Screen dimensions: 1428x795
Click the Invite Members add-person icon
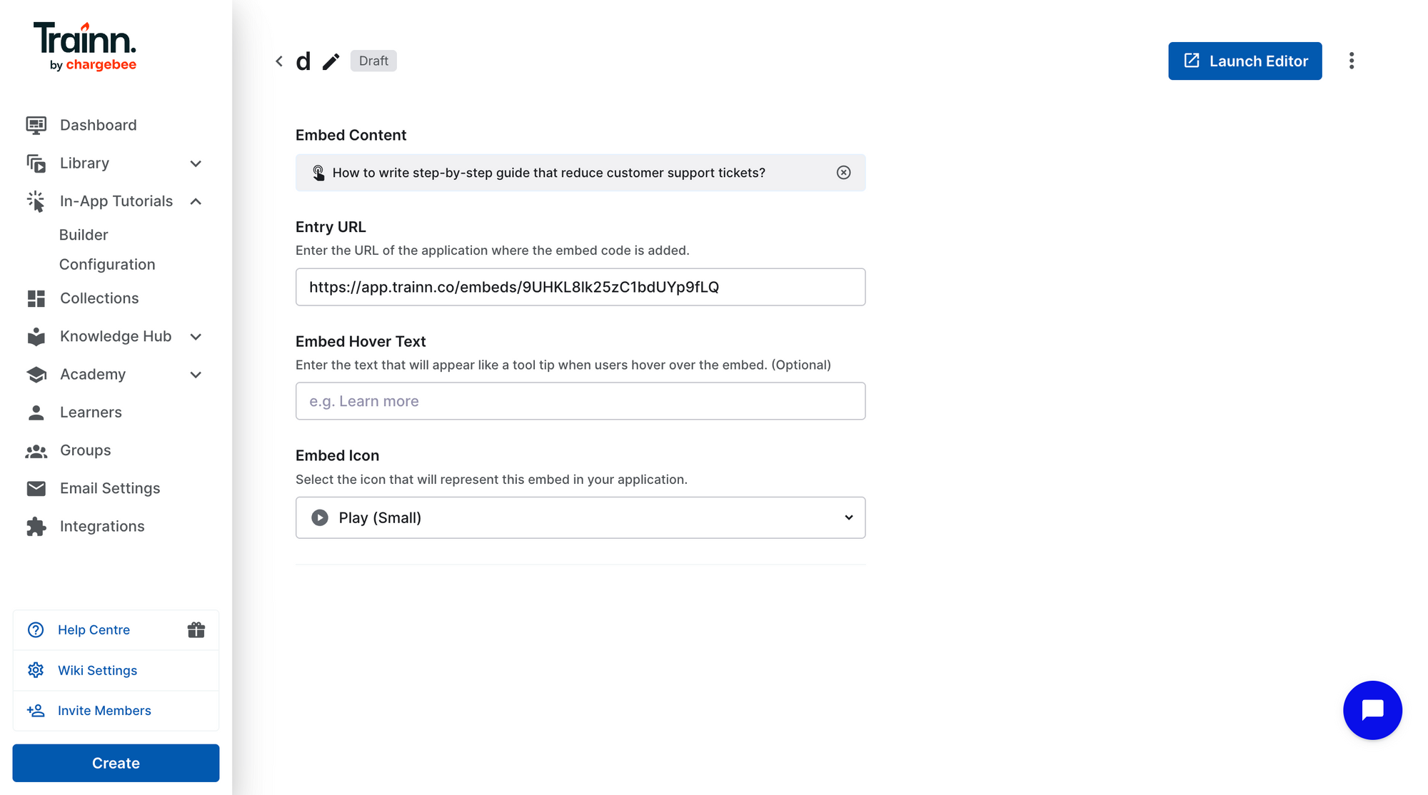[x=36, y=711]
